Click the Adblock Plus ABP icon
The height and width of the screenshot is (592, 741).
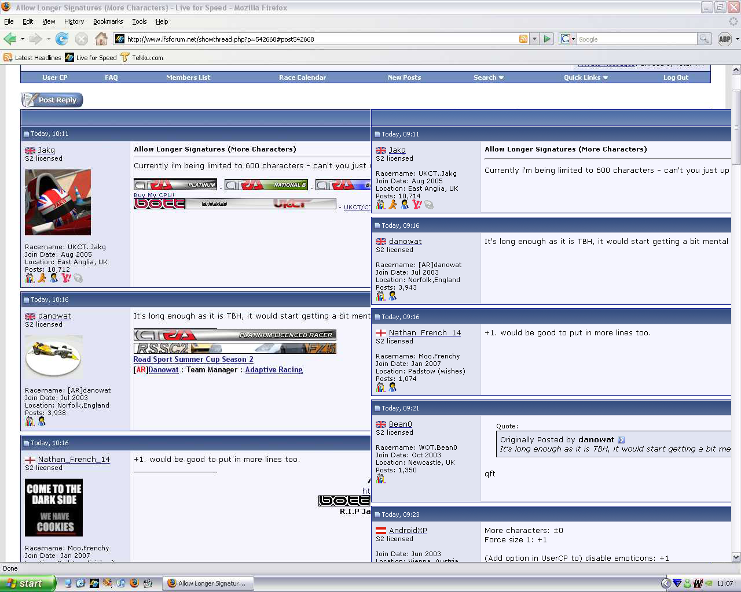pyautogui.click(x=724, y=39)
